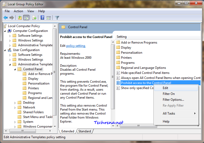Expand the Desktop tree node
This screenshot has height=143, width=204.
(x=15, y=103)
